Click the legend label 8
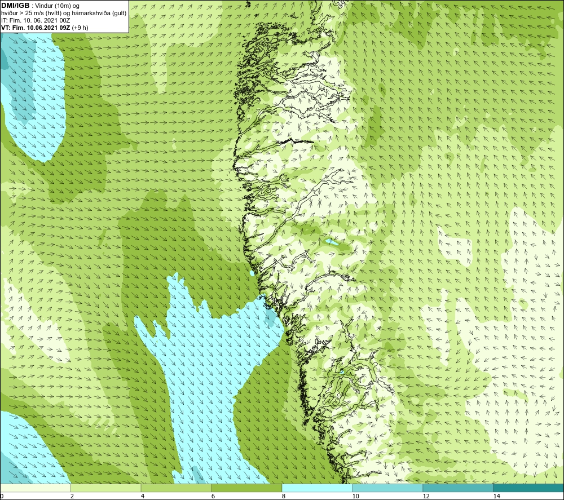The height and width of the screenshot is (500, 564). pos(284,496)
